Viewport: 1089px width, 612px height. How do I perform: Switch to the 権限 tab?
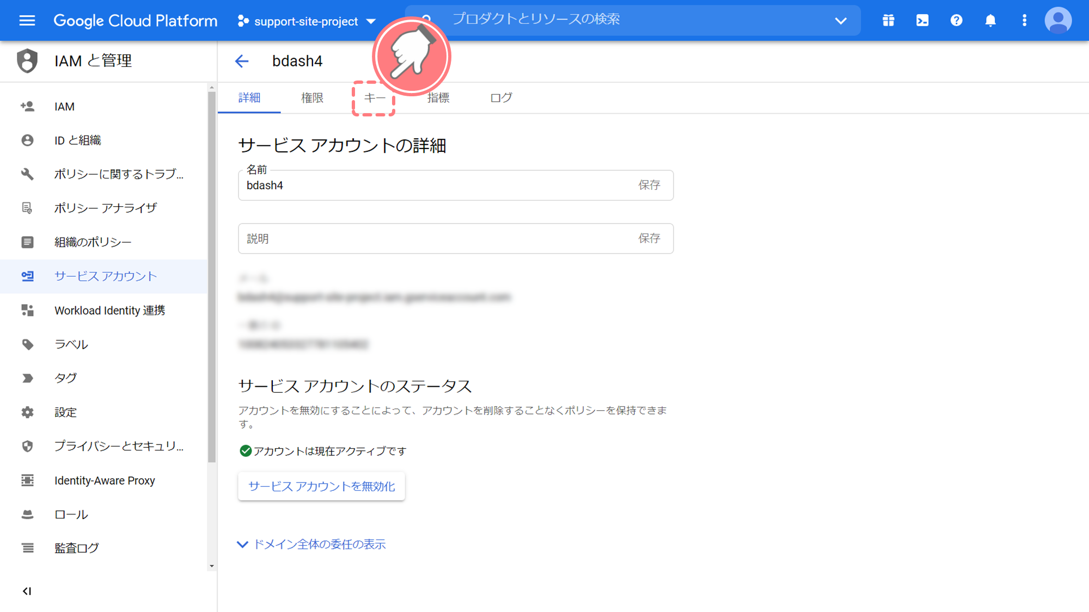[x=312, y=98]
